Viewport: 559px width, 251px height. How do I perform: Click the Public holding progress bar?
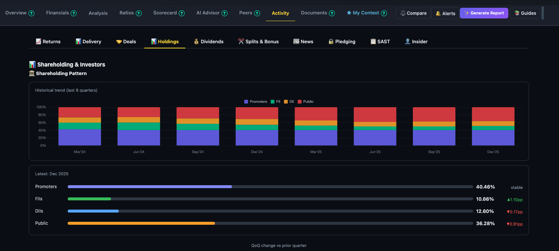tap(141, 223)
